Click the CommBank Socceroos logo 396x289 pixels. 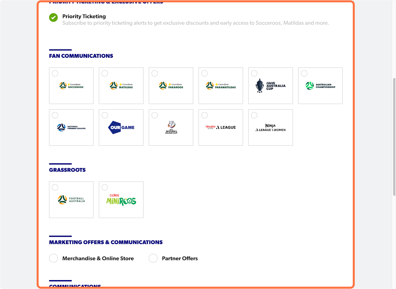click(x=71, y=86)
